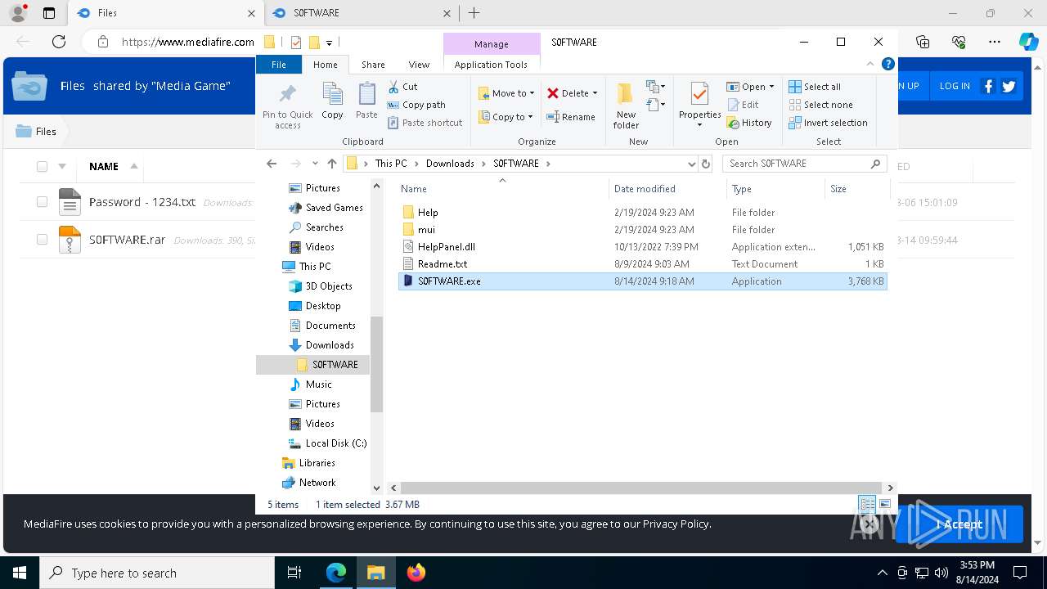Switch to the Home ribbon tab

pyautogui.click(x=325, y=65)
